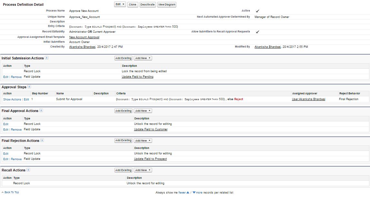
Task: Click the Active checkmark indicator
Action: [x=257, y=11]
